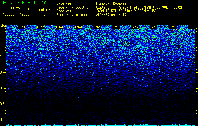198x126 pixels.
Task: Click the 1.0 frequency axis label
Action: (x=3, y=57)
